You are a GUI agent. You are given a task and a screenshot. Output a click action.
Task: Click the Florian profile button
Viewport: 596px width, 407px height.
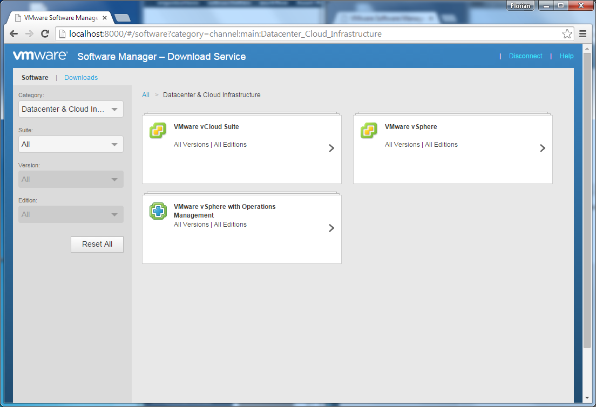click(520, 6)
